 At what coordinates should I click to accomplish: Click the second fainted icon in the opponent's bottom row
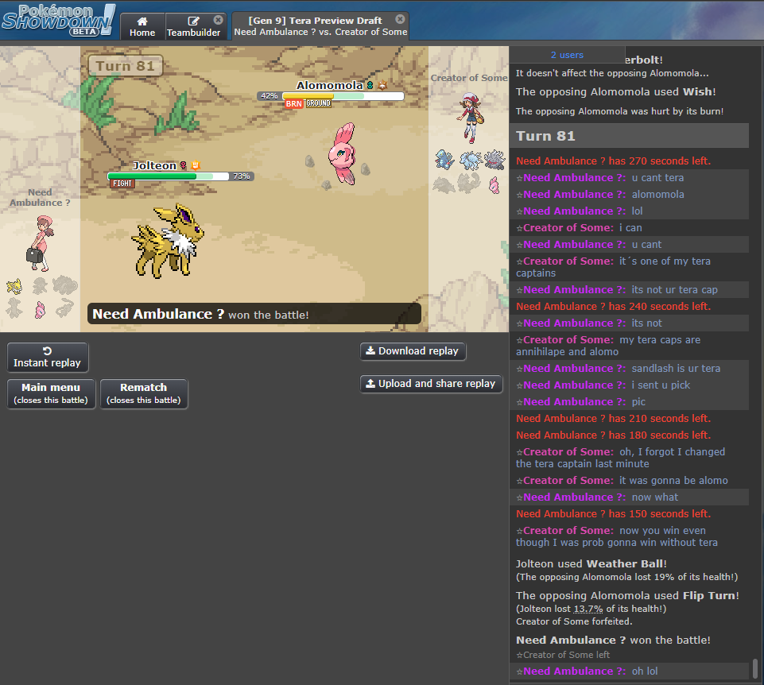(x=470, y=184)
